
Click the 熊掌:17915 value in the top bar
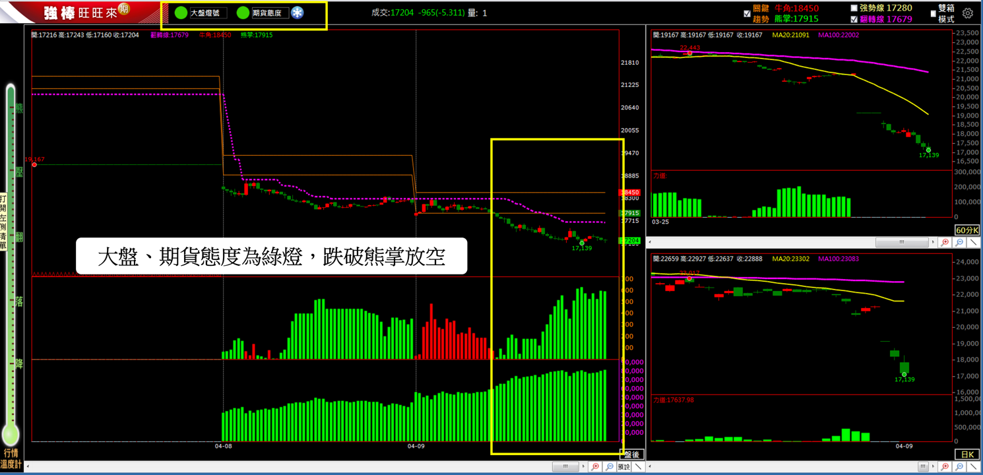(x=796, y=19)
